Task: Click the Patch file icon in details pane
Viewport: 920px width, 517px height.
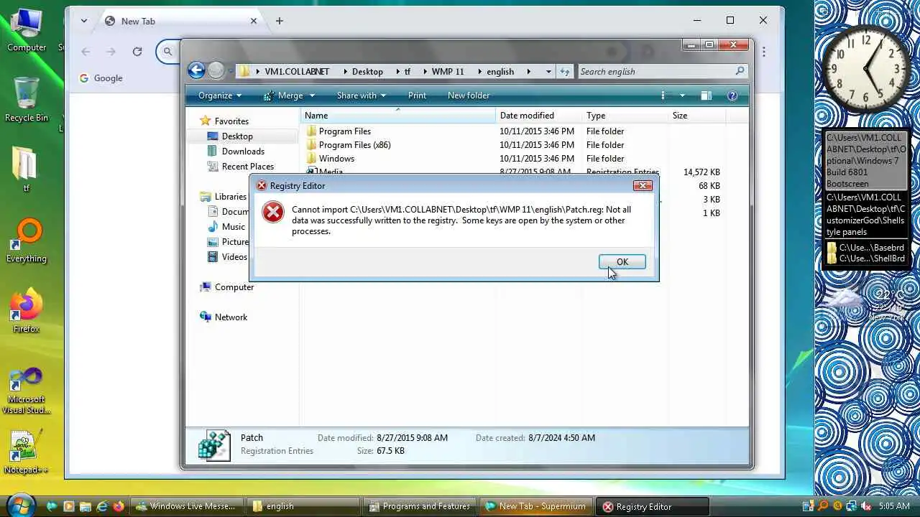Action: pyautogui.click(x=214, y=445)
